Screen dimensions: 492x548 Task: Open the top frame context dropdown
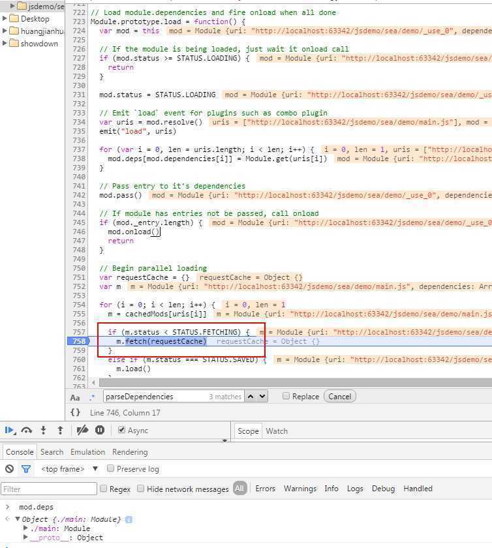coord(70,468)
